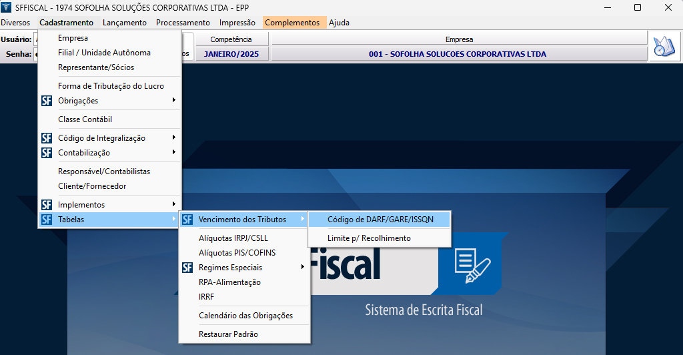Expand the Regimes Especiais submenu arrow

(x=303, y=268)
